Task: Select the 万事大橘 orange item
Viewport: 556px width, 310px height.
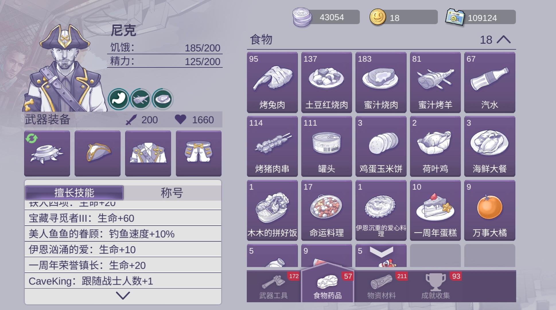Action: coord(489,210)
